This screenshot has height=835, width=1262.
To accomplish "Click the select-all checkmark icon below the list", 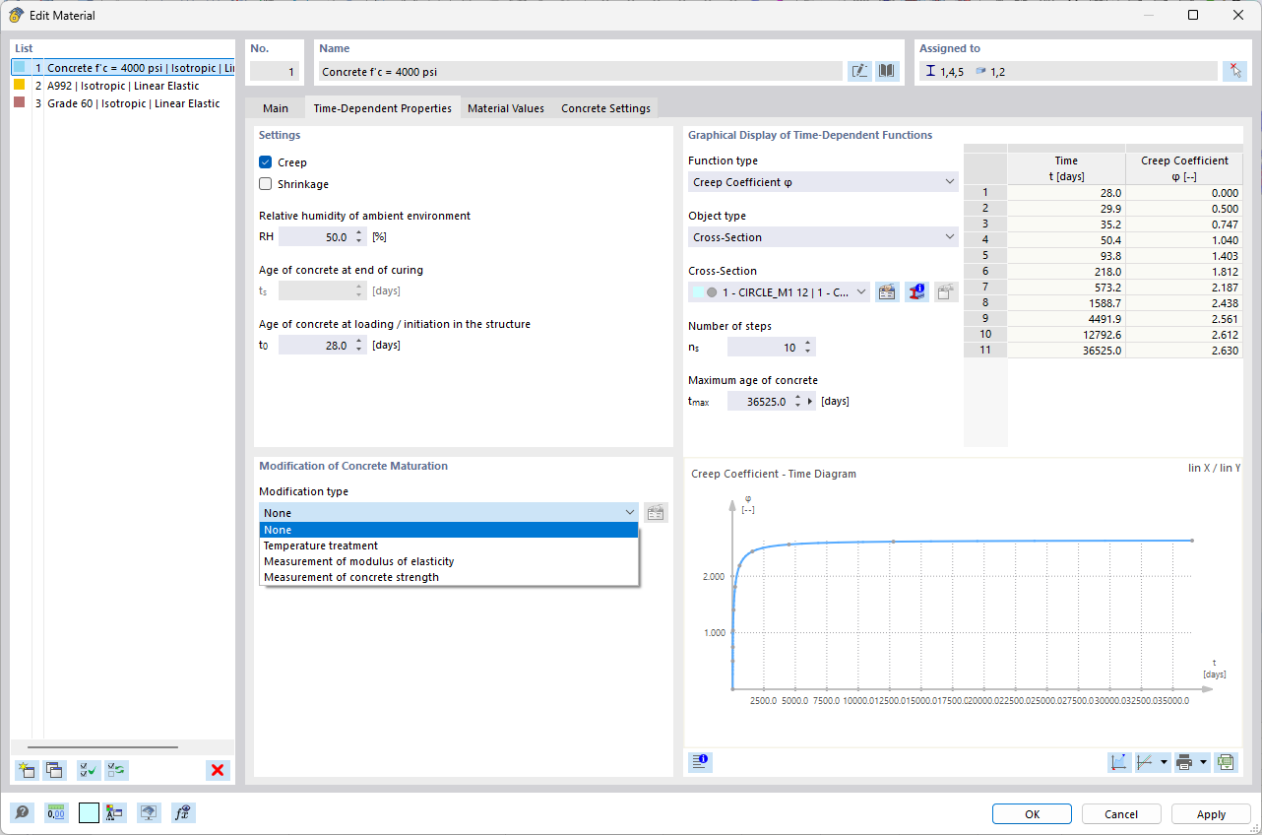I will tap(89, 770).
